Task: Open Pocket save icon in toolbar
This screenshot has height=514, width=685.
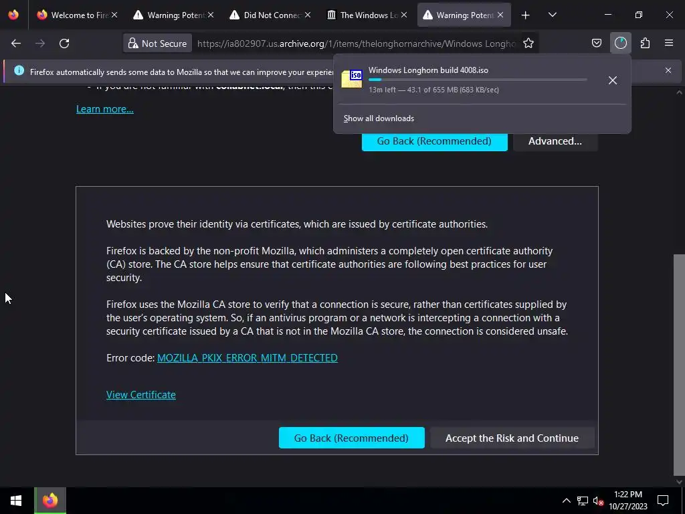Action: [x=596, y=43]
